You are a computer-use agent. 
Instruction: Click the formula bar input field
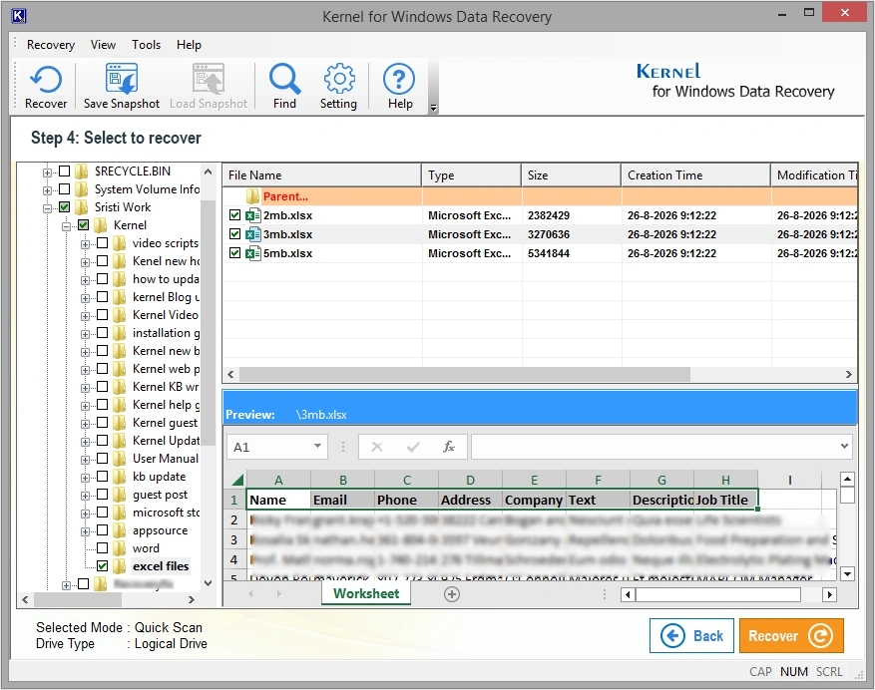(x=656, y=447)
